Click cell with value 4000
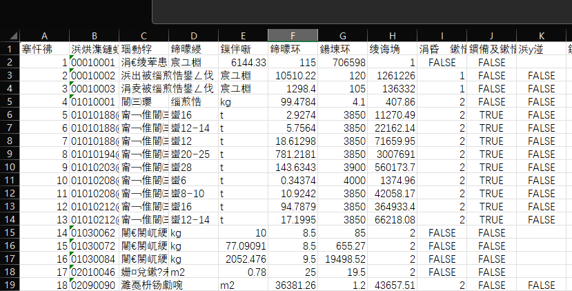Image resolution: width=572 pixels, height=291 pixels. tap(342, 181)
